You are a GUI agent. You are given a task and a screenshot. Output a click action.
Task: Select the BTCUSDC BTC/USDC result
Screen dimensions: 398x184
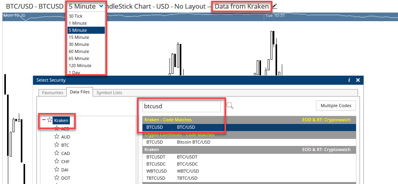(249, 164)
